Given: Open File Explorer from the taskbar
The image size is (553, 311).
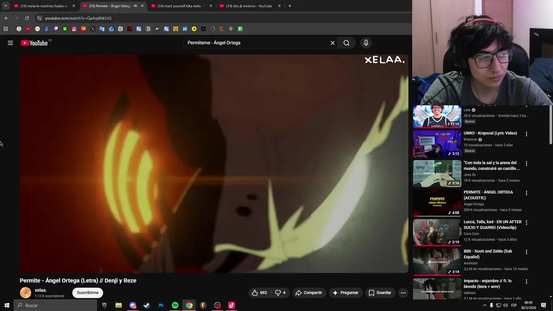Looking at the screenshot, I should pyautogui.click(x=118, y=305).
